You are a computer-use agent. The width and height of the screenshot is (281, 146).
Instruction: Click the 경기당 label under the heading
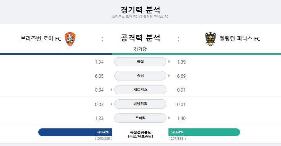(x=140, y=49)
